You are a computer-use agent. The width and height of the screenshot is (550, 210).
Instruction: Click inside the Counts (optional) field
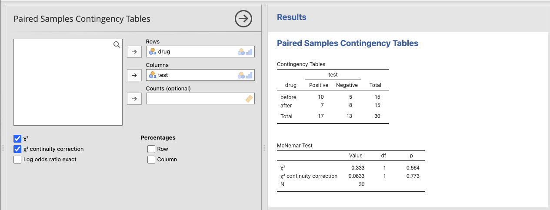pos(196,99)
